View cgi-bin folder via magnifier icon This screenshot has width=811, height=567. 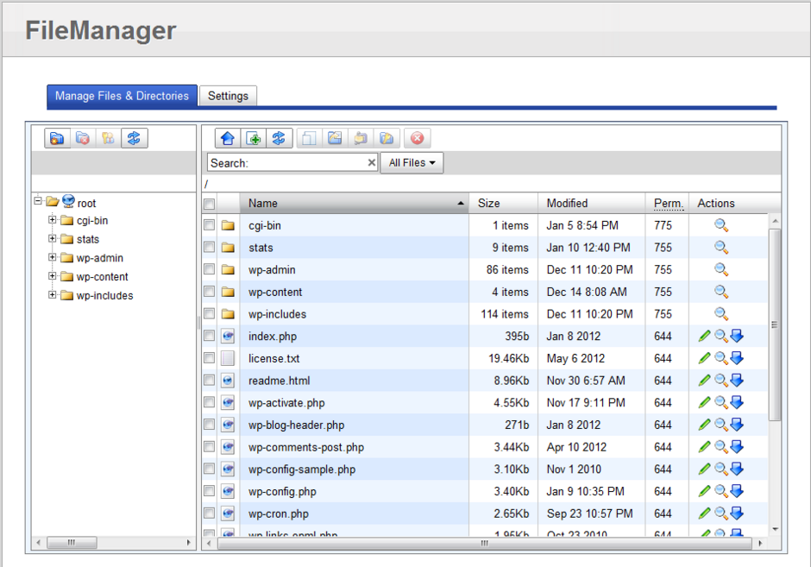pos(721,225)
